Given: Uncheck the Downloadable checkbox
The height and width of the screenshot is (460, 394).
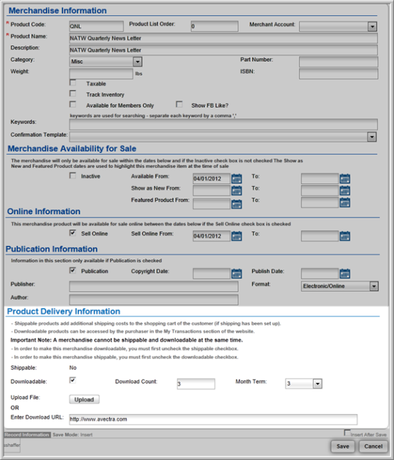Looking at the screenshot, I should point(73,380).
